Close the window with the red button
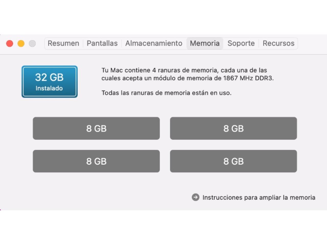Screen dimensions: 327x245 click(10, 44)
